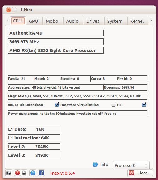Open help via the question mark icon
The image size is (158, 180).
pyautogui.click(x=33, y=173)
